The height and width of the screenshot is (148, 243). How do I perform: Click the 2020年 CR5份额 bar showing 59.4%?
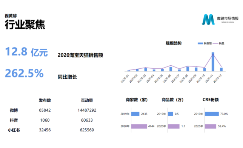(x=211, y=126)
